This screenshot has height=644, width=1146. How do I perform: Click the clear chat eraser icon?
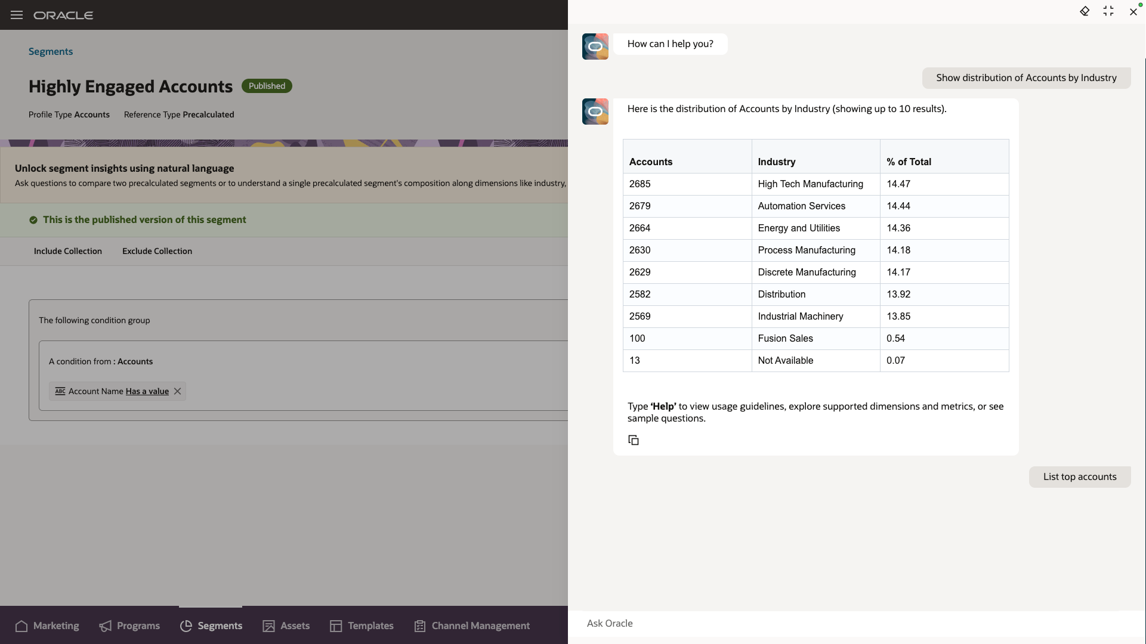[1085, 11]
